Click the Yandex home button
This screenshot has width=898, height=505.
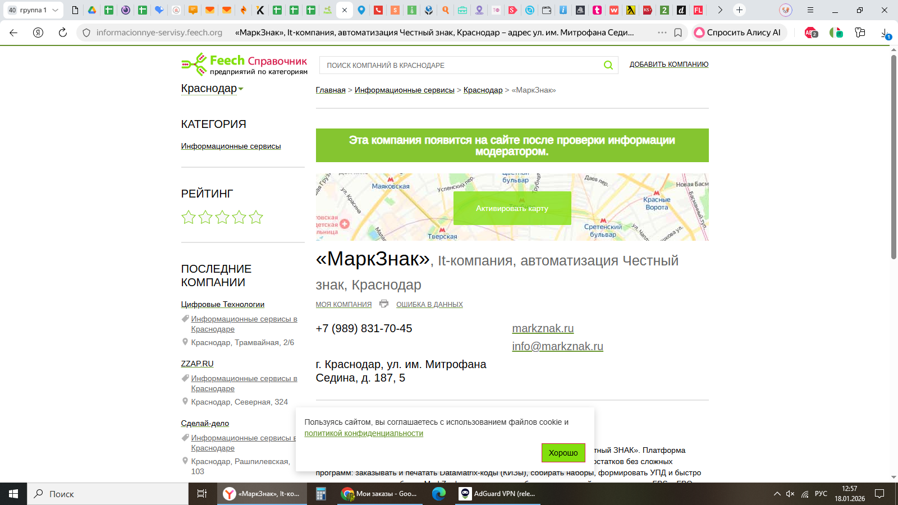pos(38,33)
